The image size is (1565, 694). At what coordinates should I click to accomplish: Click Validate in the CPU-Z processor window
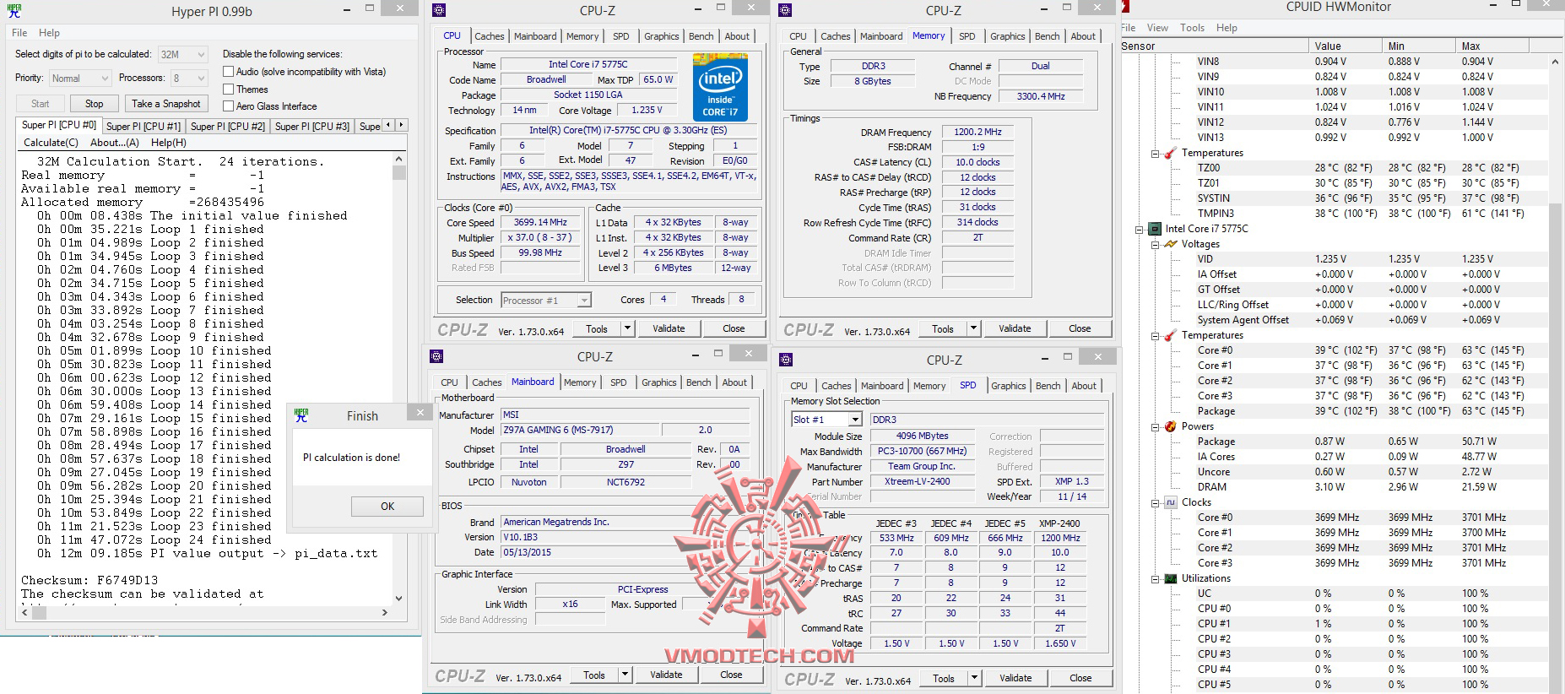(x=669, y=328)
